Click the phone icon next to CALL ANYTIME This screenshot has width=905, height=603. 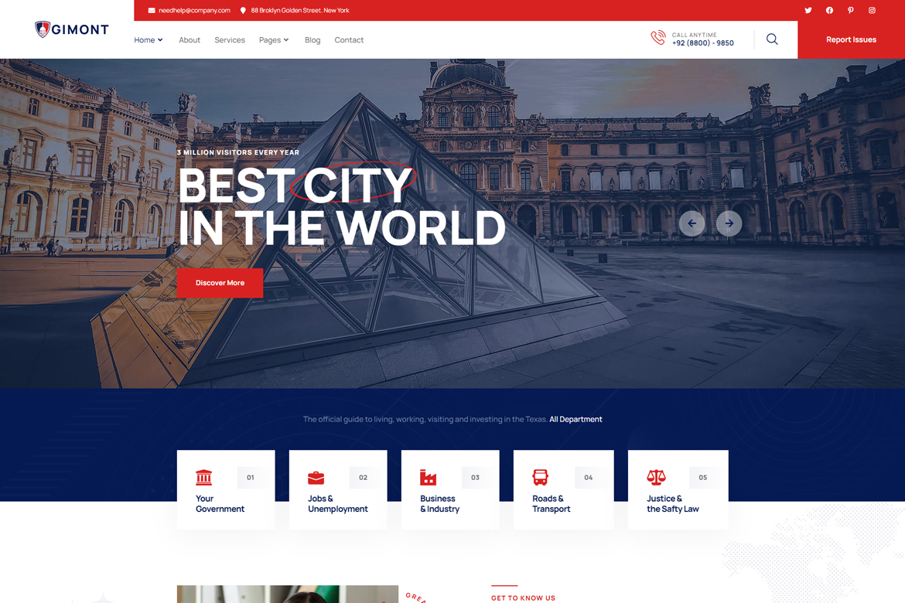coord(657,37)
